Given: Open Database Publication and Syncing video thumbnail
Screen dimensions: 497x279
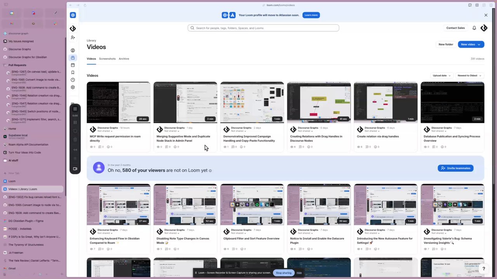Looking at the screenshot, I should [452, 102].
